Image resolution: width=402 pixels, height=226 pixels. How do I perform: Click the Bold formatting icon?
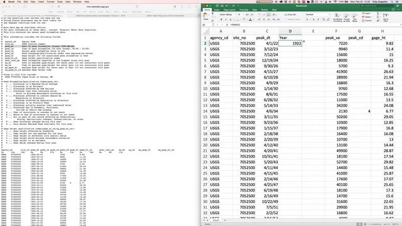[221, 19]
